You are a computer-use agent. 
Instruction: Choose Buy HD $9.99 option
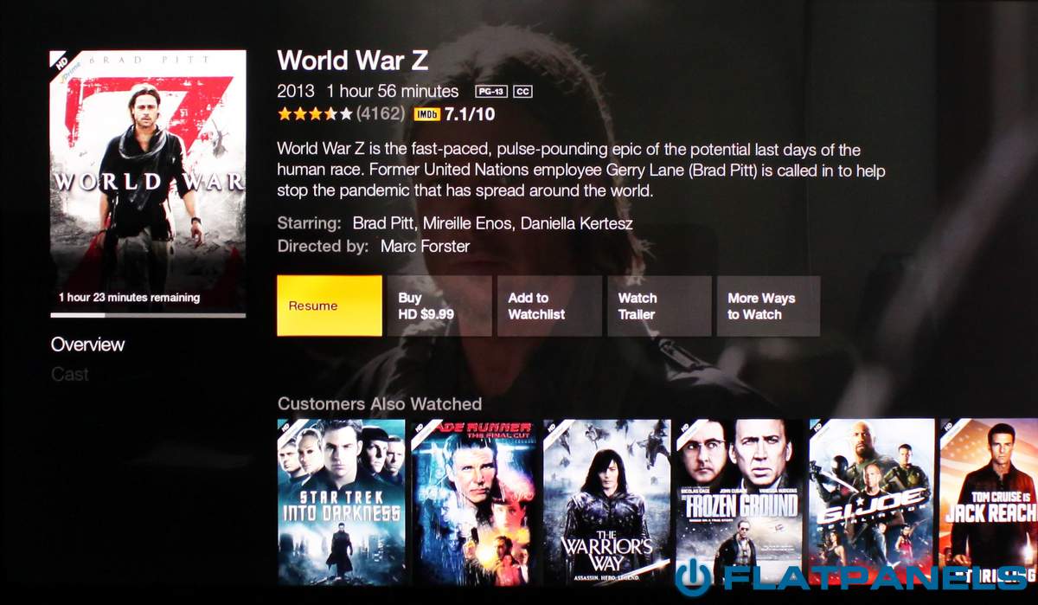coord(439,306)
